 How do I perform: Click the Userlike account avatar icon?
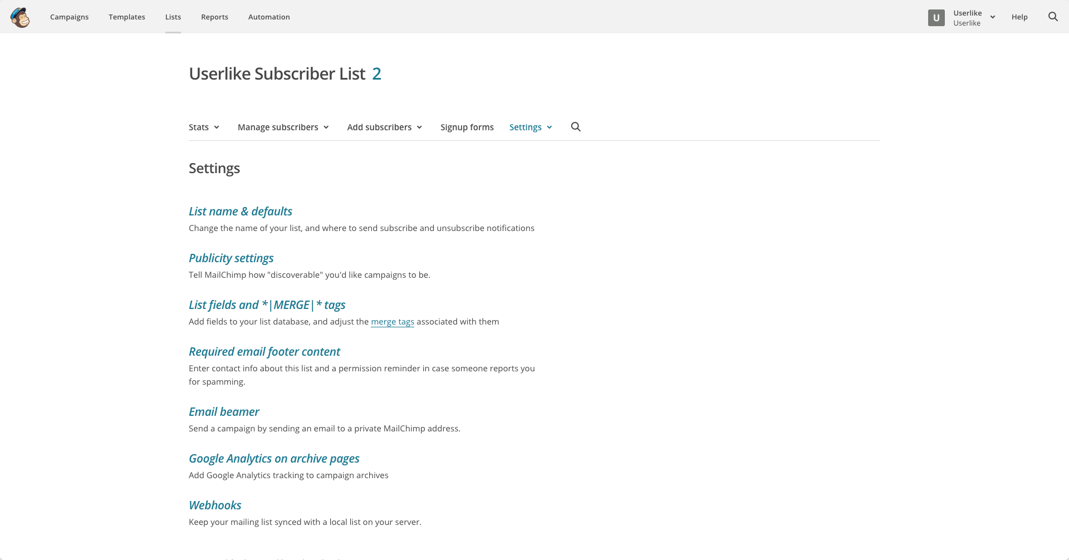point(936,18)
